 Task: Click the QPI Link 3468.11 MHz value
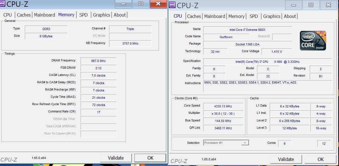tap(223, 128)
